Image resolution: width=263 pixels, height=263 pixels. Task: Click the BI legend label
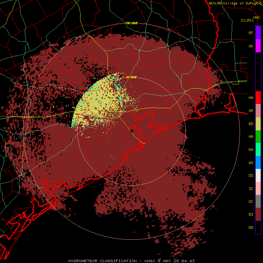(x=251, y=214)
